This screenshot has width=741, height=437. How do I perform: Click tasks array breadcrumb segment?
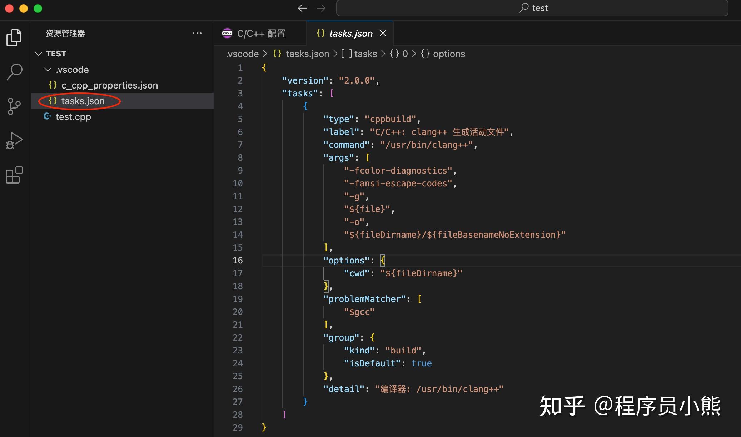pos(365,54)
